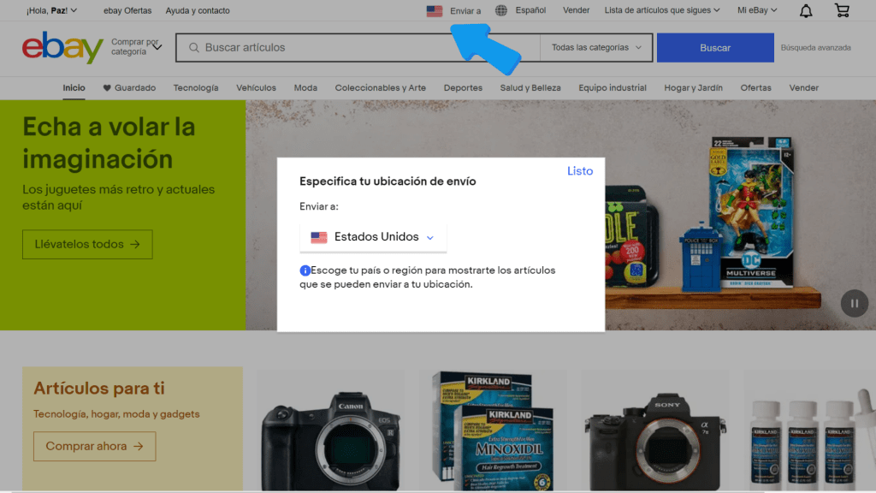Viewport: 876px width, 493px height.
Task: Open Vender tab in category navigation
Action: coord(804,88)
